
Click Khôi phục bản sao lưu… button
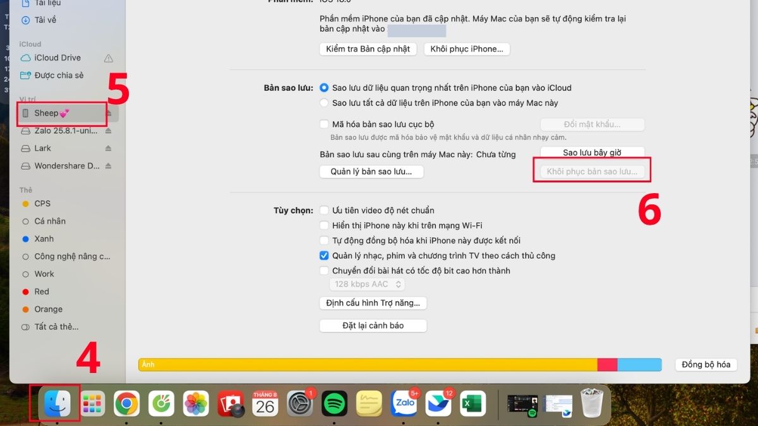[x=593, y=172]
